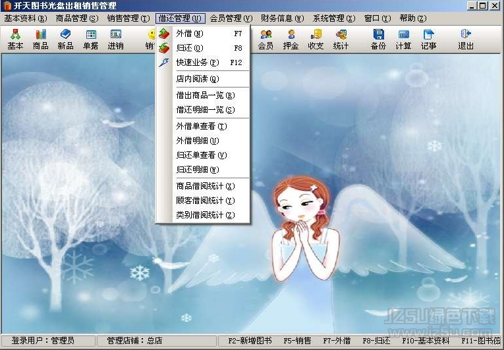This screenshot has width=504, height=350.
Task: Maximize the application window
Action: coord(482,6)
